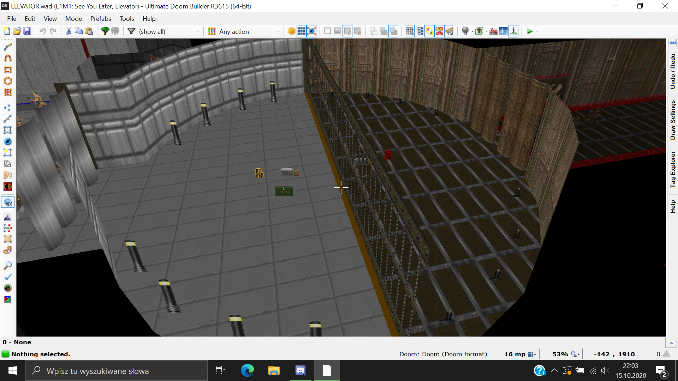Open the Draw Settings side tab
This screenshot has height=381, width=678.
(x=672, y=120)
